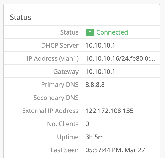
Task: Click the truncated vlan1 IP address value
Action: [120, 59]
